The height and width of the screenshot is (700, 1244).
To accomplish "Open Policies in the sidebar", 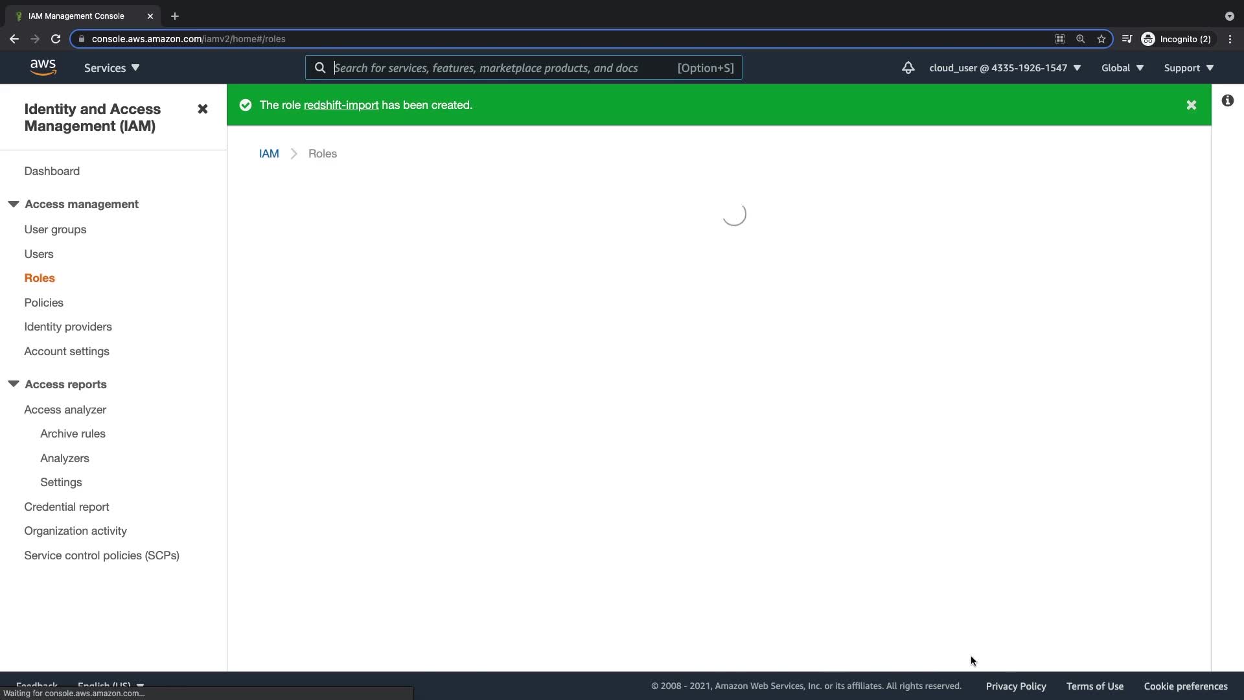I will pos(43,303).
